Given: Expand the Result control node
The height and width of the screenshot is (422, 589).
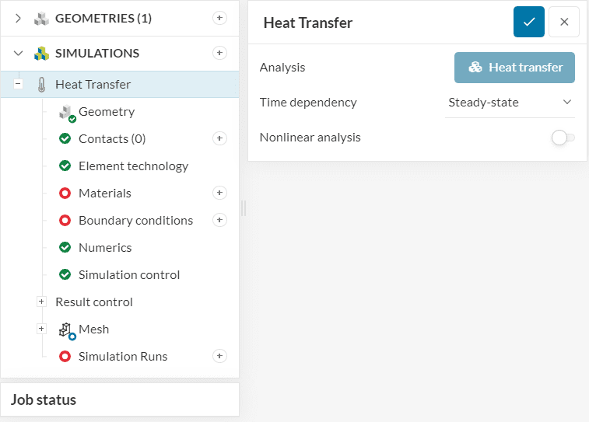Looking at the screenshot, I should click(41, 302).
